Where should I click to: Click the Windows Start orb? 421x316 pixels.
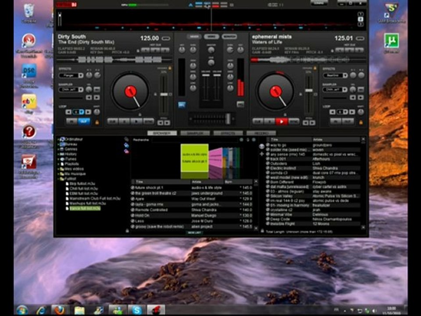coord(22,310)
